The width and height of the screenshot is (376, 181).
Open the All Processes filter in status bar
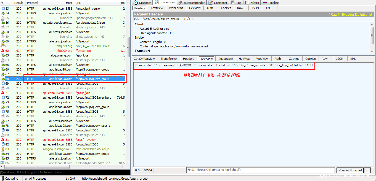35,179
